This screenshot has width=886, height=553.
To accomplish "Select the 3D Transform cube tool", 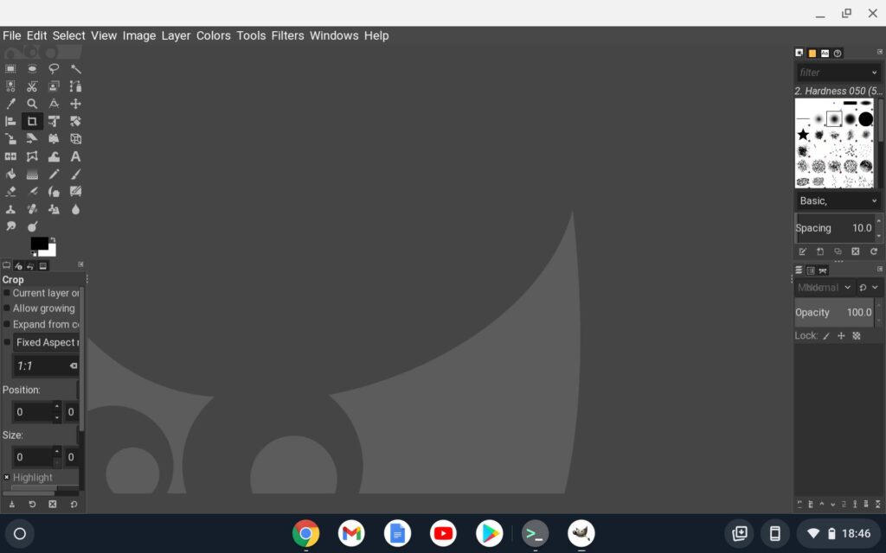I will 76,139.
